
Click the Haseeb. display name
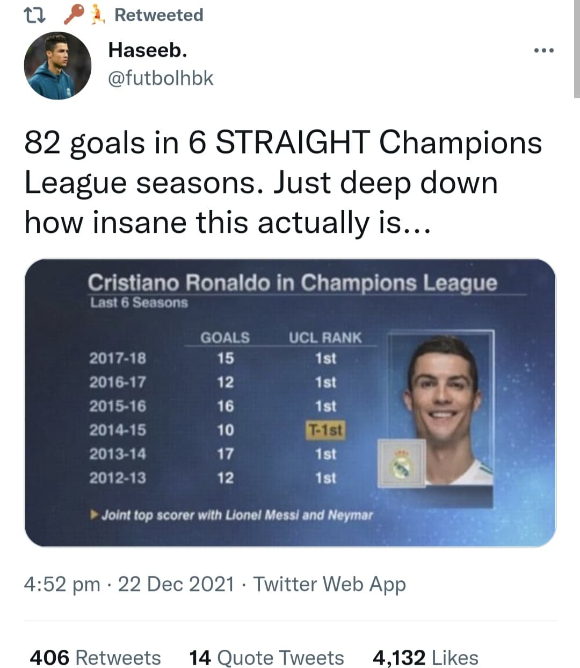coord(148,50)
